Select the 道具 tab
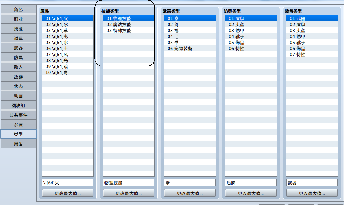 [x=19, y=38]
